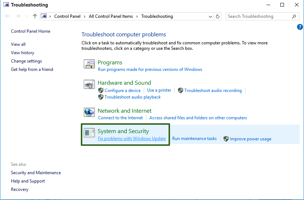Click the Troubleshooting window title icon

[x=6, y=5]
